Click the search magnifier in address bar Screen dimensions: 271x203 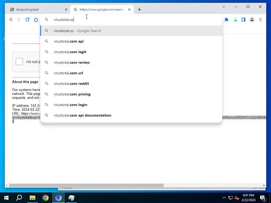pyautogui.click(x=47, y=20)
